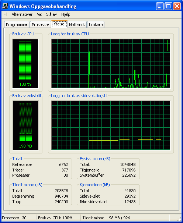Switch to the Prosesser tab
Viewport: 183px width, 223px height.
click(40, 25)
